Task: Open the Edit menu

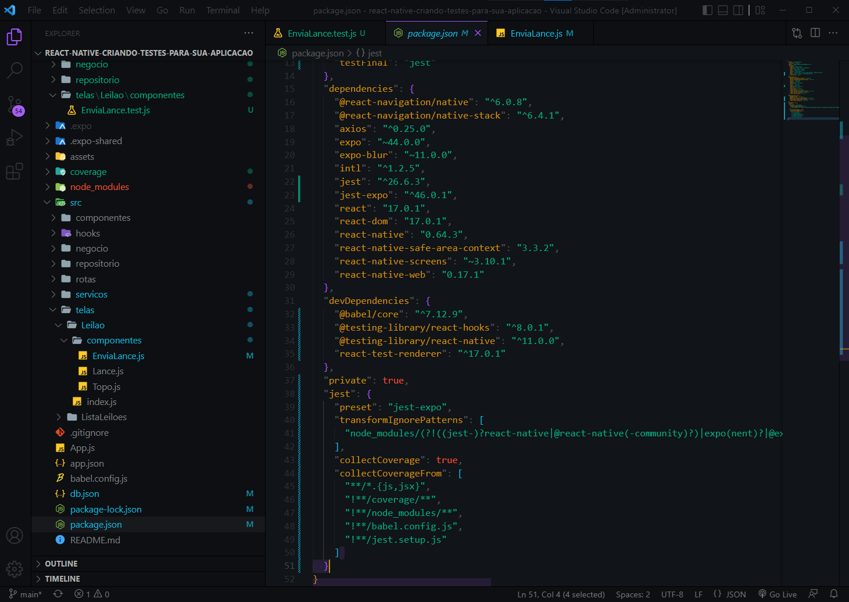Action: [x=60, y=10]
